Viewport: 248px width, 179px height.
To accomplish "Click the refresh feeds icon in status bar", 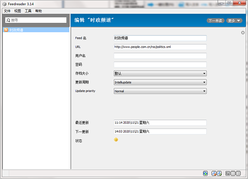I will (205, 173).
